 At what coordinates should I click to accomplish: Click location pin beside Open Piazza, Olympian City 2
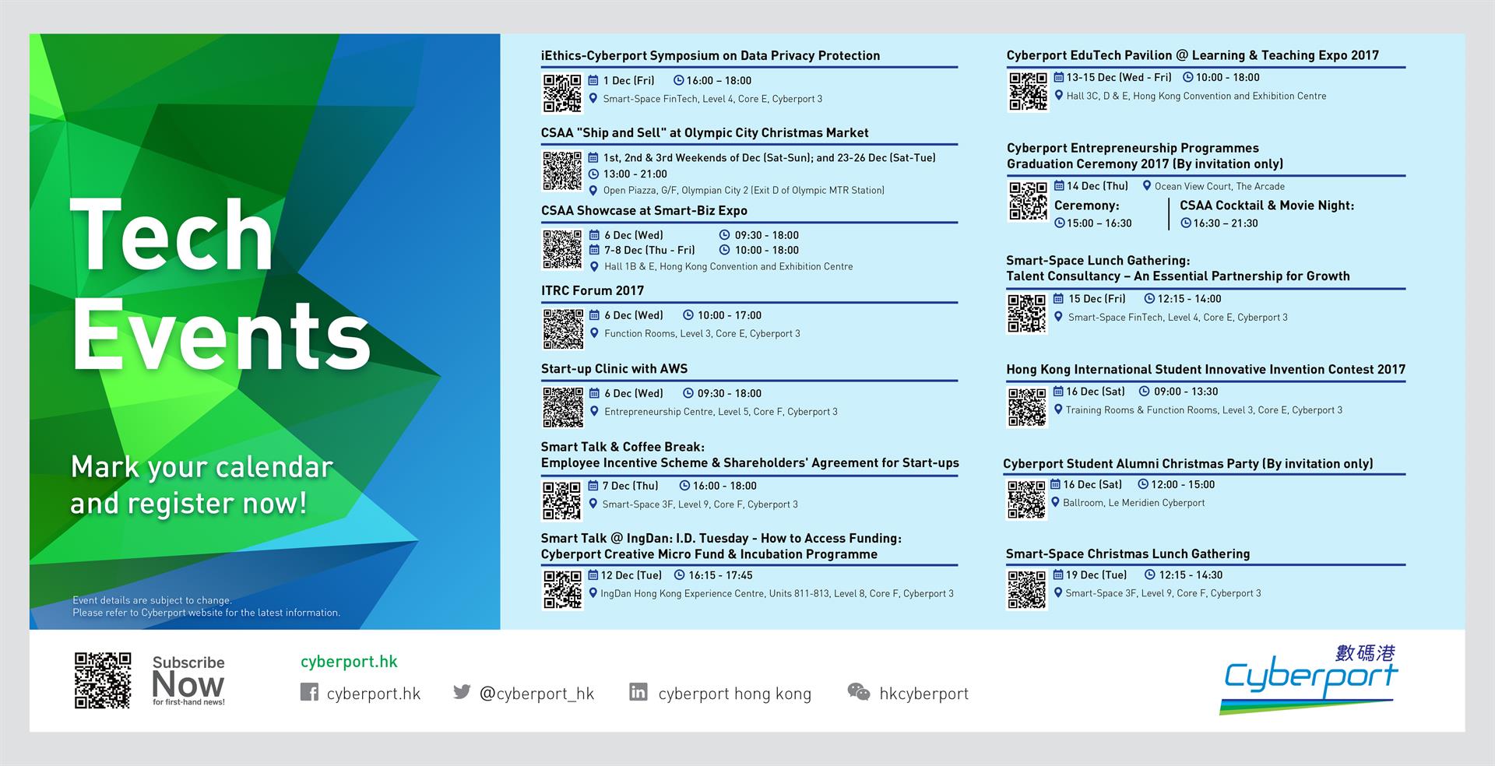pyautogui.click(x=593, y=190)
